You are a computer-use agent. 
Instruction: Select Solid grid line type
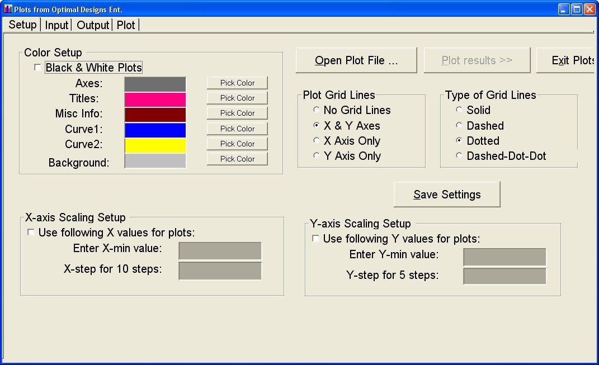pyautogui.click(x=459, y=110)
